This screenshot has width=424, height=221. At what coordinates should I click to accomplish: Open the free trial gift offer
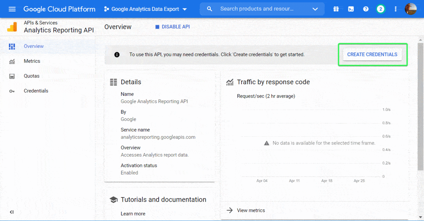pyautogui.click(x=336, y=9)
